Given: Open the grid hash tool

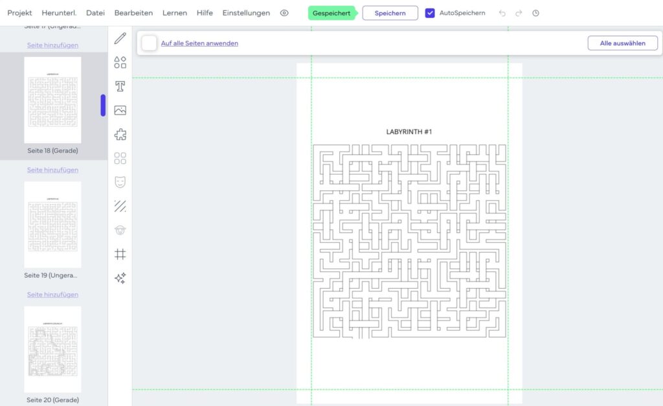Looking at the screenshot, I should tap(120, 254).
